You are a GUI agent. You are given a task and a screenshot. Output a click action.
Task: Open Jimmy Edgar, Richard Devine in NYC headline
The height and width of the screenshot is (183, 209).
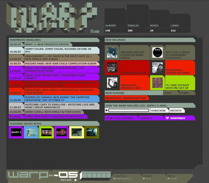tap(62, 50)
